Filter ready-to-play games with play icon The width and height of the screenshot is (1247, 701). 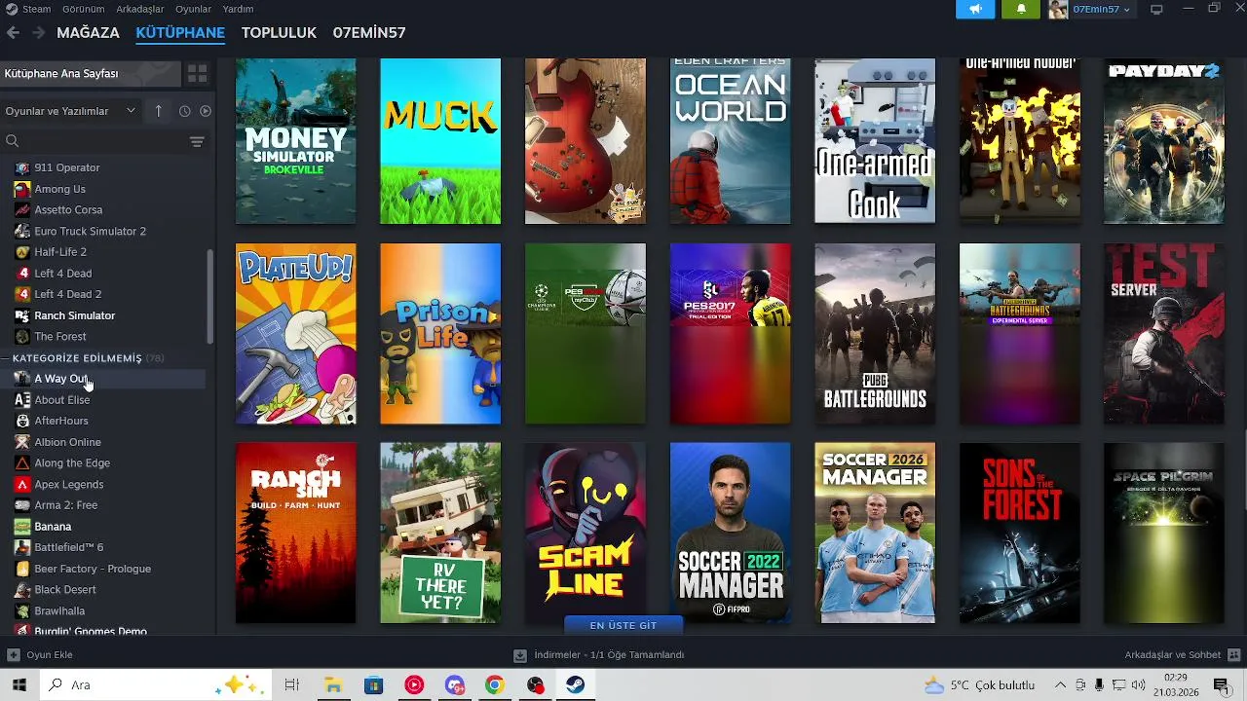(206, 111)
